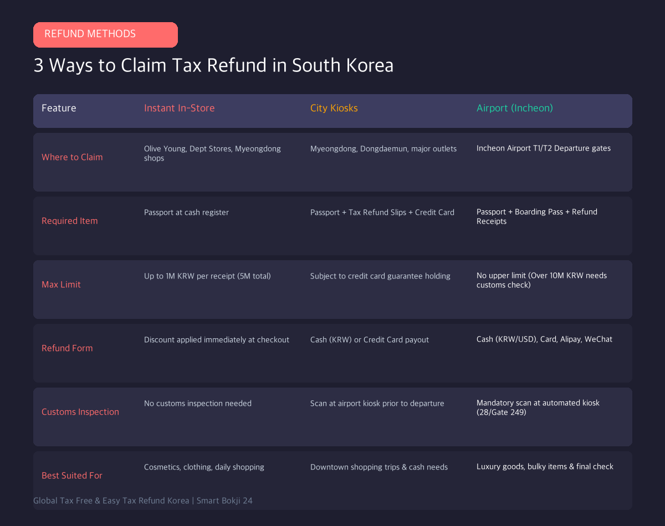The image size is (665, 526).
Task: Click 'Scan at airport kiosk prior to departure' cell
Action: (377, 403)
